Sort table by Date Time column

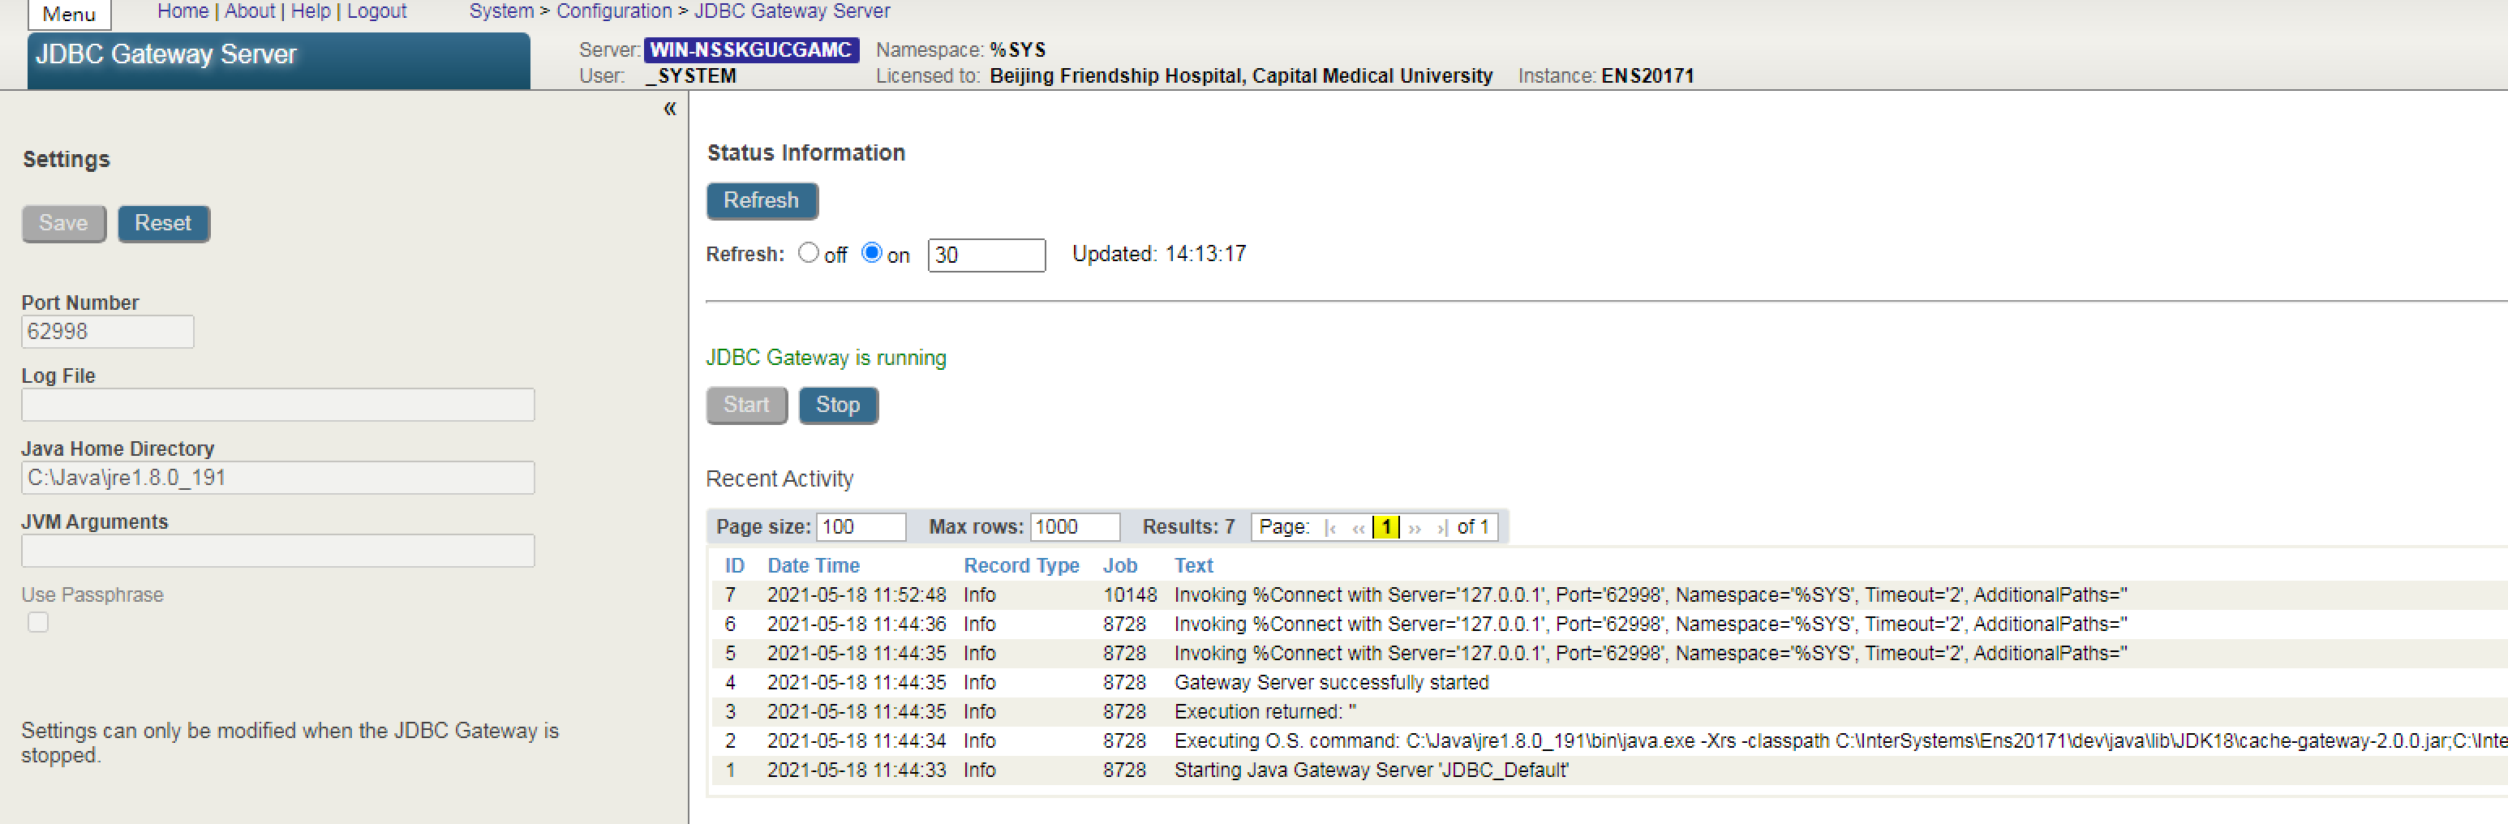coord(813,565)
